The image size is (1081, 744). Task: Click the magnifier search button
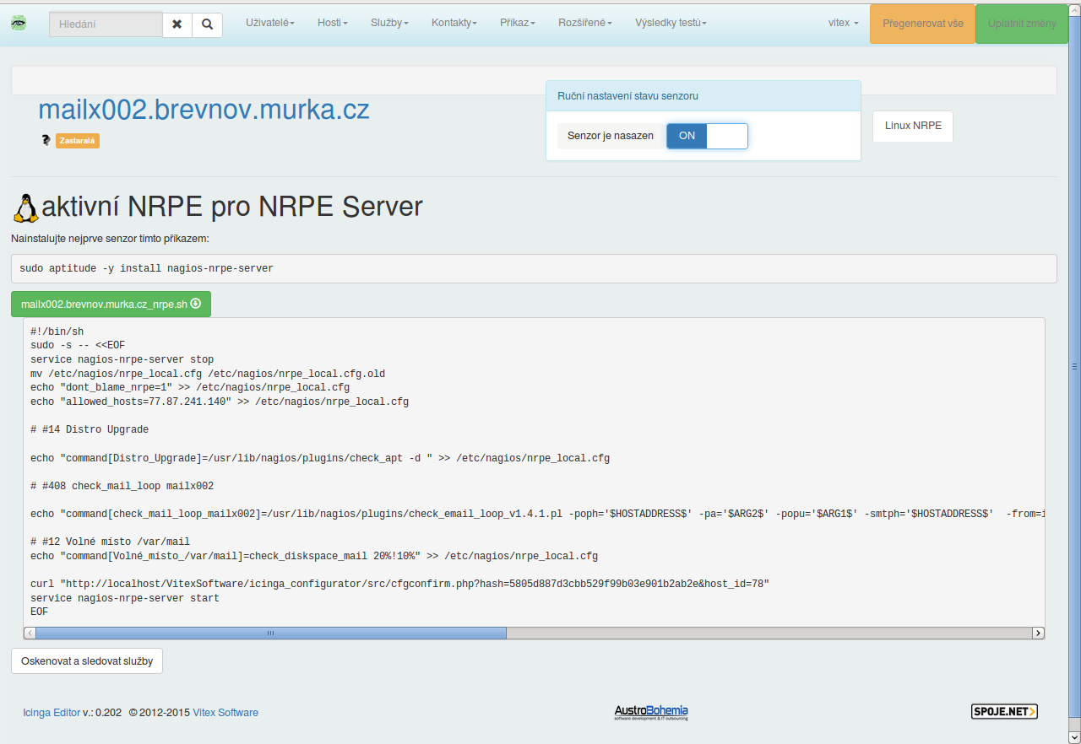[207, 24]
